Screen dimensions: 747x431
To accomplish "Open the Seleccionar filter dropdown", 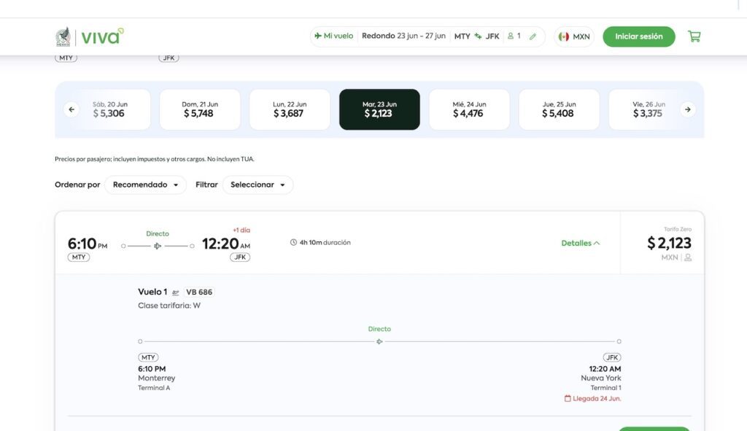I will pos(258,185).
